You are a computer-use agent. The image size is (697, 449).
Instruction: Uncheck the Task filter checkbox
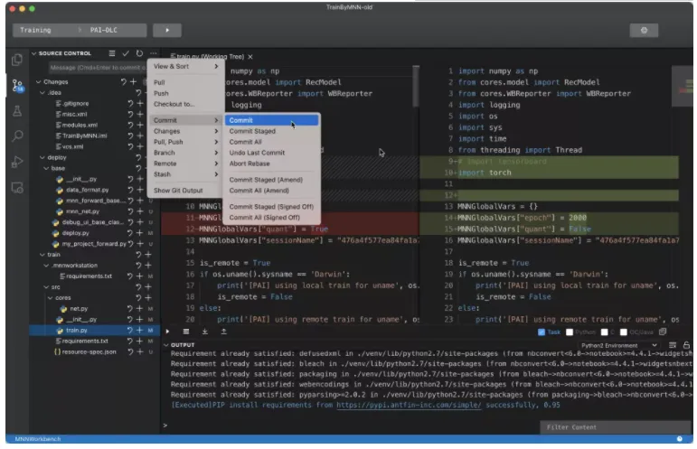pyautogui.click(x=542, y=332)
